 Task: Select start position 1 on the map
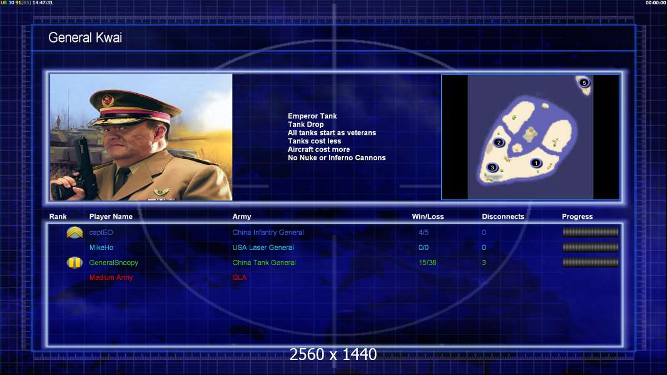(x=536, y=162)
